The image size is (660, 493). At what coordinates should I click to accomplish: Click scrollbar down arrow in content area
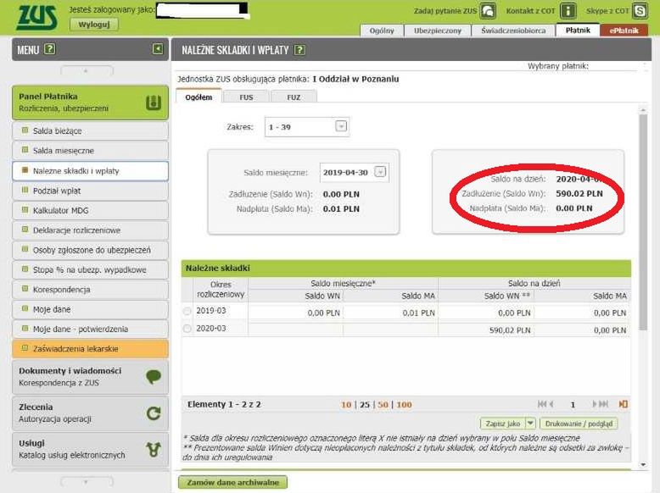point(643,464)
